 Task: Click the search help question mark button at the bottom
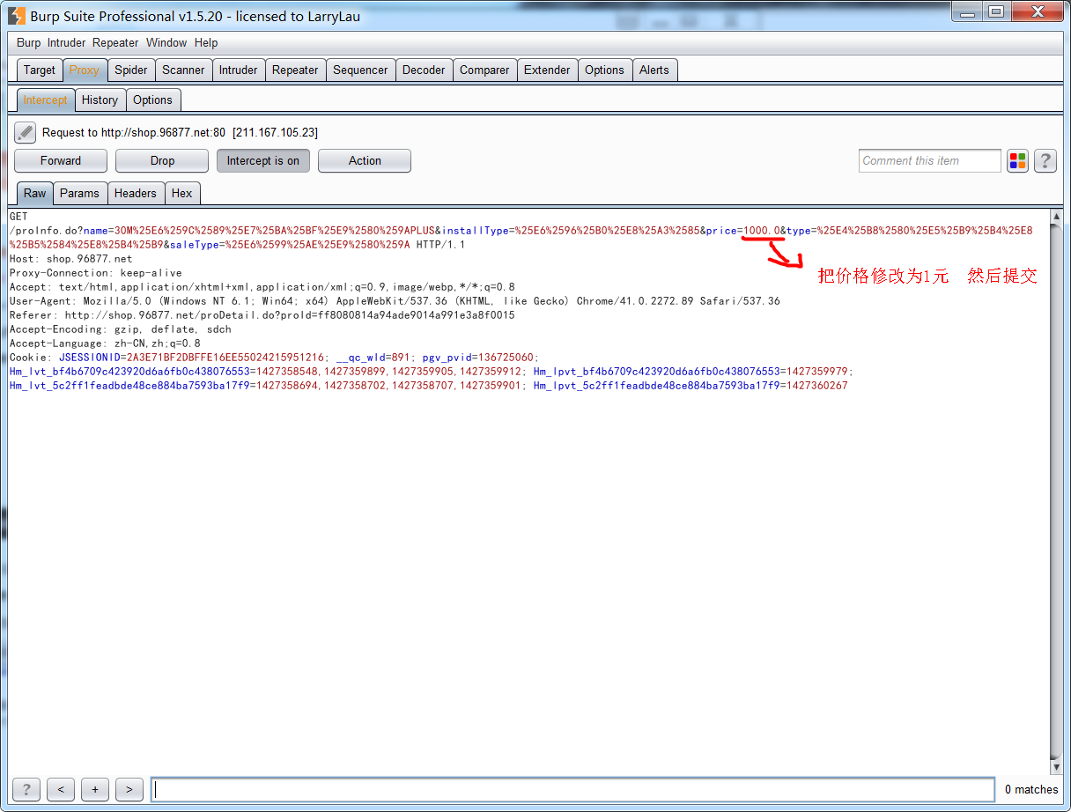pos(26,789)
